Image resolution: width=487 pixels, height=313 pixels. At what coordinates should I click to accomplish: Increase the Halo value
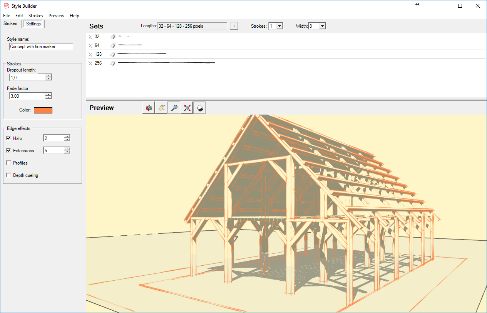click(x=67, y=137)
